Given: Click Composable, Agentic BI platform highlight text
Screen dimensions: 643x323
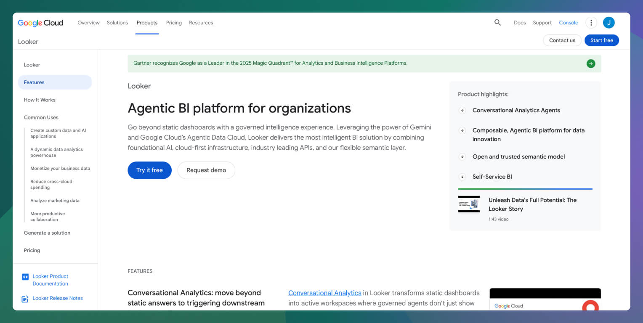Looking at the screenshot, I should click(529, 135).
